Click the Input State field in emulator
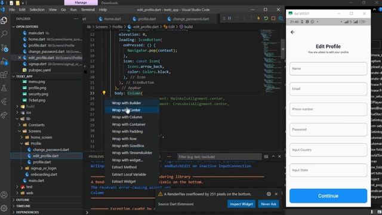 click(x=328, y=170)
